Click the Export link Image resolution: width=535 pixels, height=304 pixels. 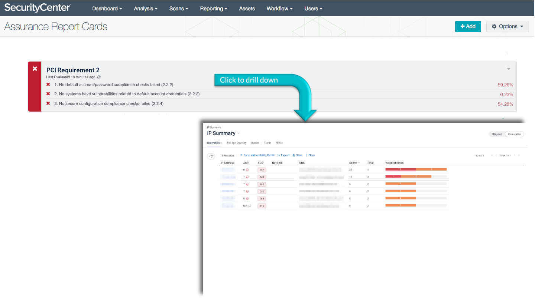(x=283, y=155)
